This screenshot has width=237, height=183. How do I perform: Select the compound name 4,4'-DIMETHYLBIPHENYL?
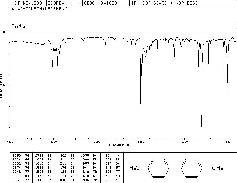click(x=41, y=9)
